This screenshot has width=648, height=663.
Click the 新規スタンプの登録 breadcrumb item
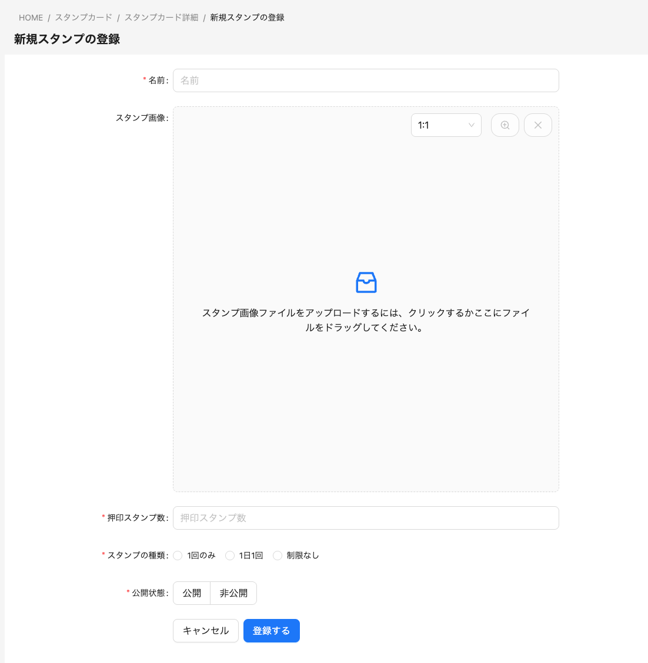click(247, 18)
